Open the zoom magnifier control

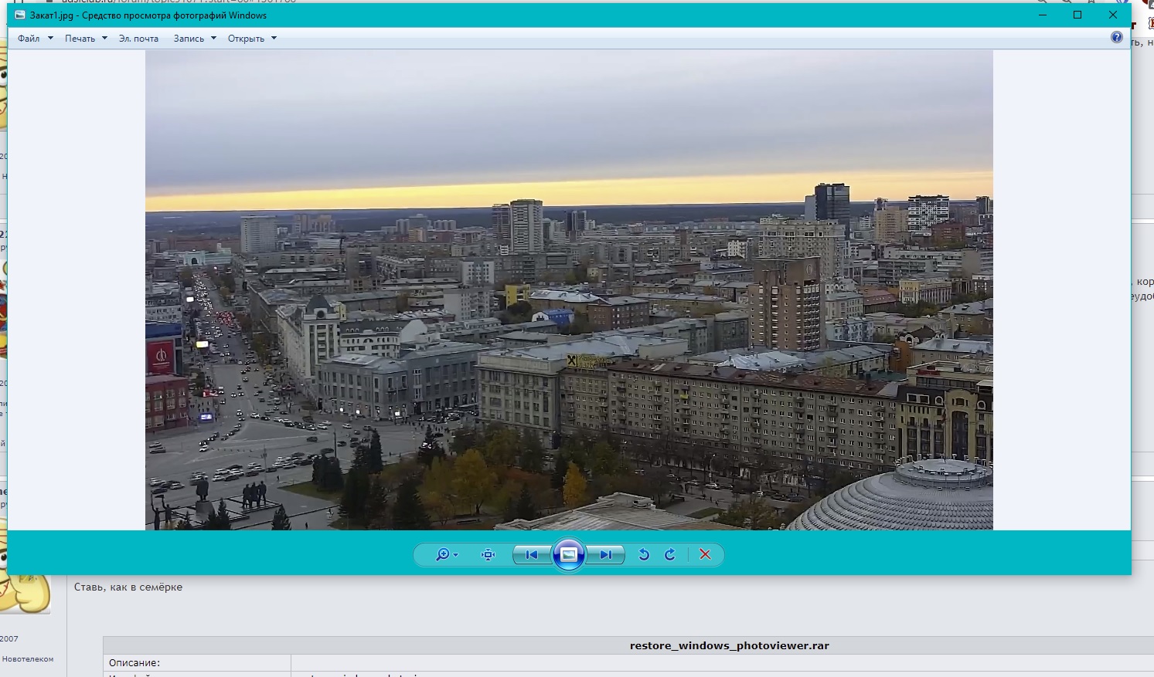coord(447,554)
